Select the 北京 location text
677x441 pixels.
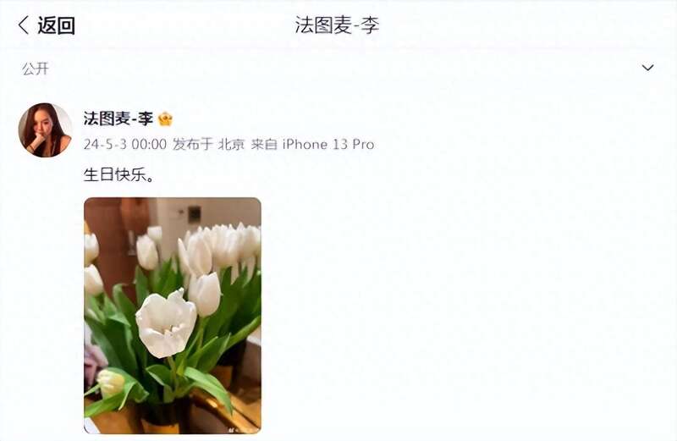(x=231, y=144)
